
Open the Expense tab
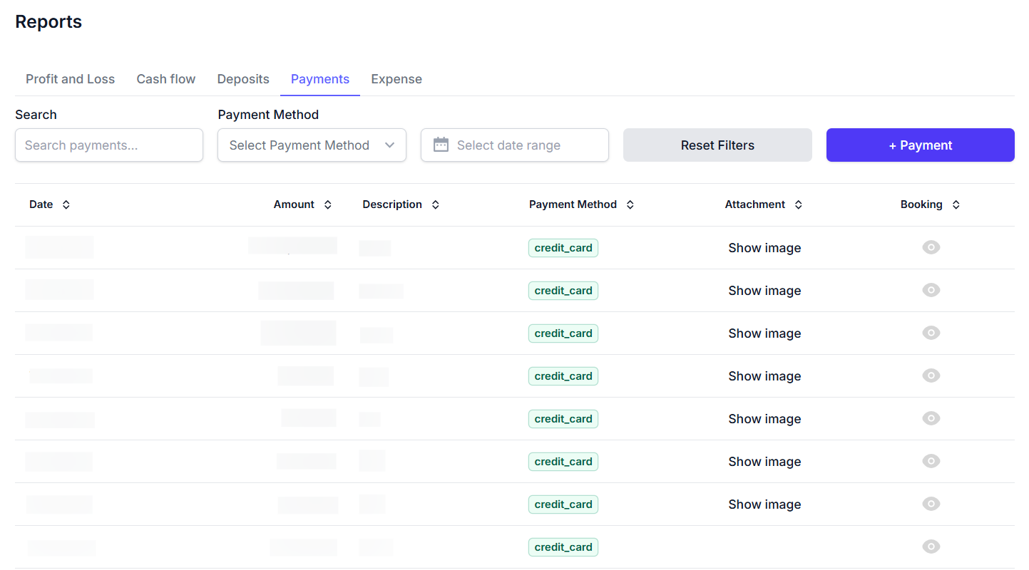point(396,79)
